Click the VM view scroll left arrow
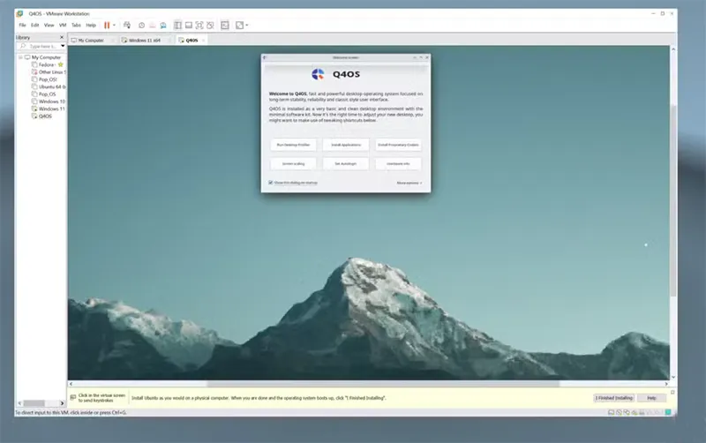The width and height of the screenshot is (706, 443). pos(71,384)
